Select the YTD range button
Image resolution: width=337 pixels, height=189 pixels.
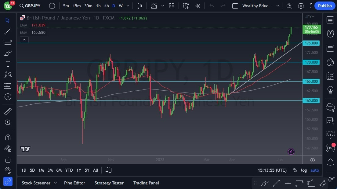tap(69, 170)
